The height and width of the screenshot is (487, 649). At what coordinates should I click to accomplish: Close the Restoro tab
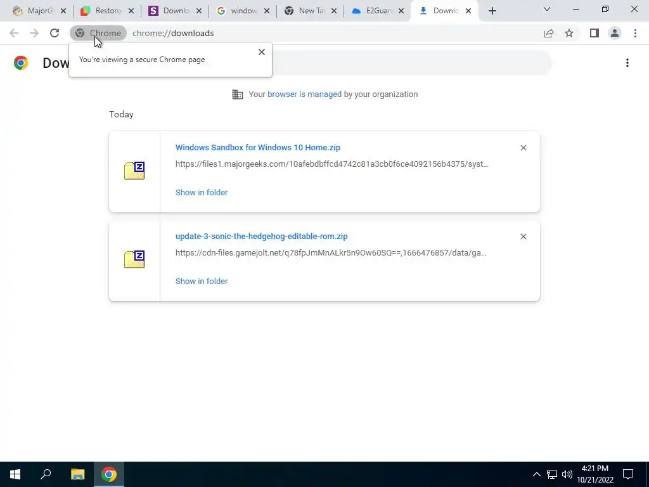(x=131, y=11)
